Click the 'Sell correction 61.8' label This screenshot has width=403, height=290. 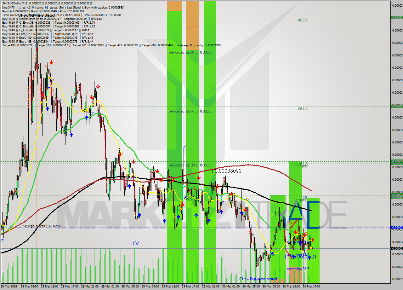click(190, 111)
